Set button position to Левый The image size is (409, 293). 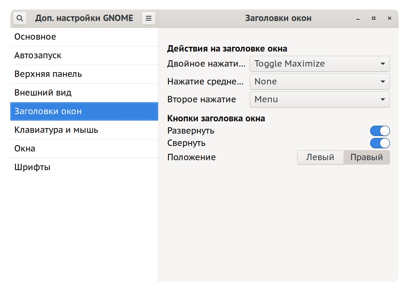click(320, 157)
